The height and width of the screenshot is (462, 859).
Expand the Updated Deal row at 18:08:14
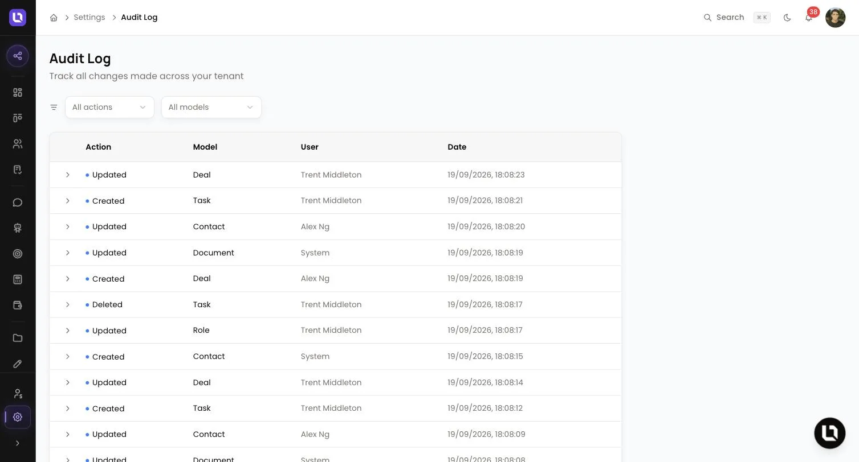tap(67, 382)
